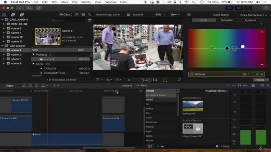Viewport: 271px width, 152px height.
Task: Enter full screen viewer mode
Action: [180, 80]
